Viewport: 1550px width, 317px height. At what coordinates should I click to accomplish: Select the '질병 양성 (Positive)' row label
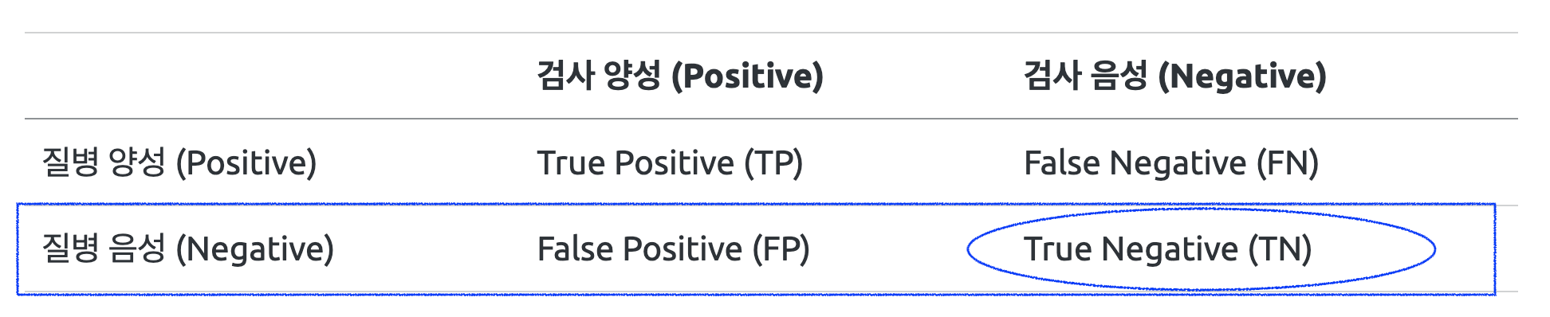pos(179,162)
